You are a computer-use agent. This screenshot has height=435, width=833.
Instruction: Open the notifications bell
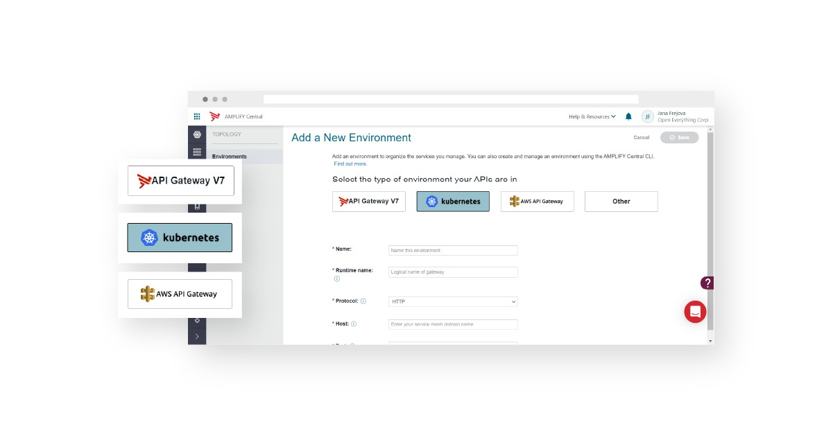(628, 116)
